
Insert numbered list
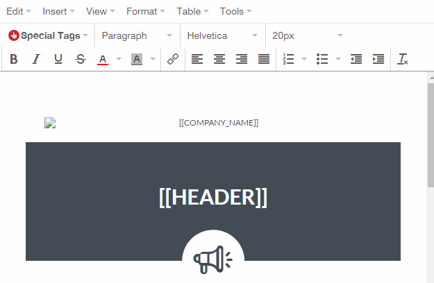click(x=288, y=59)
